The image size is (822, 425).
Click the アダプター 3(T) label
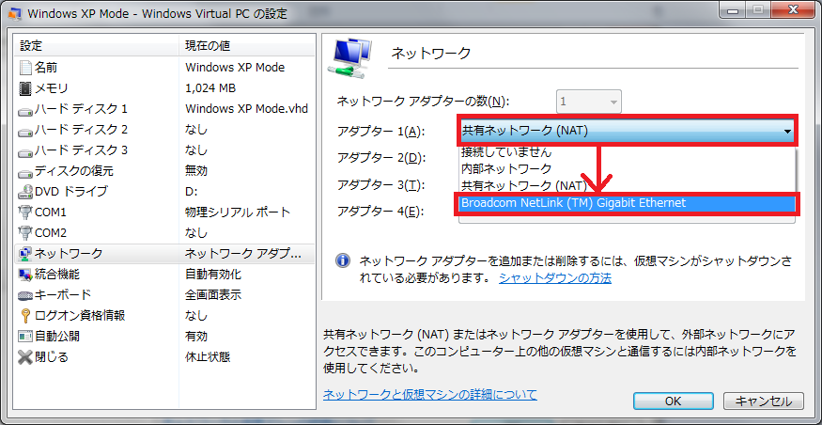coord(380,184)
